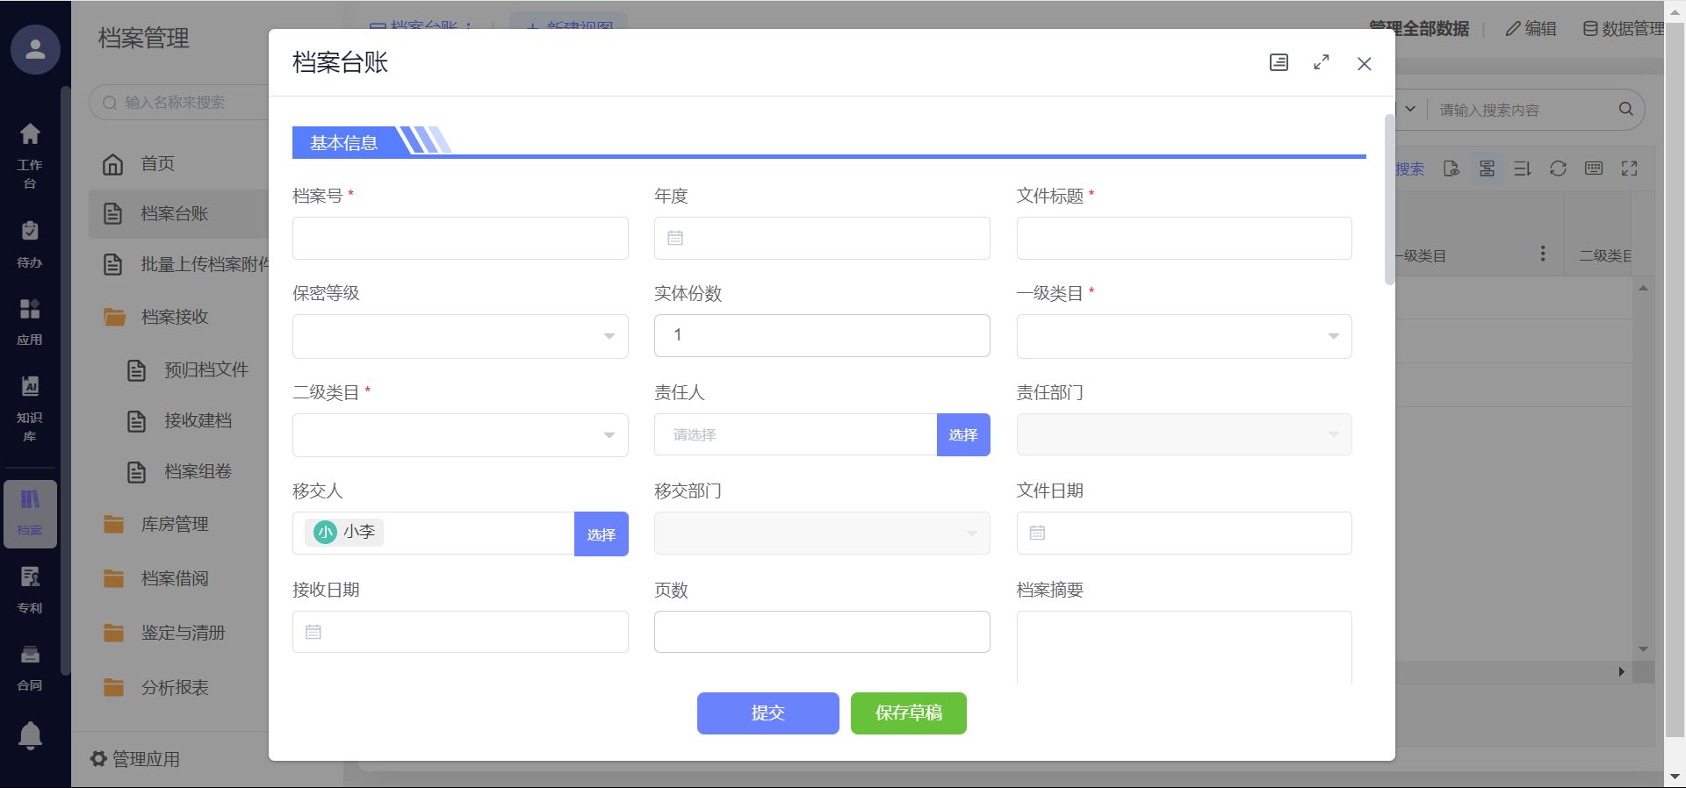Expand the 保密等级 dropdown
The width and height of the screenshot is (1686, 788).
tap(460, 336)
